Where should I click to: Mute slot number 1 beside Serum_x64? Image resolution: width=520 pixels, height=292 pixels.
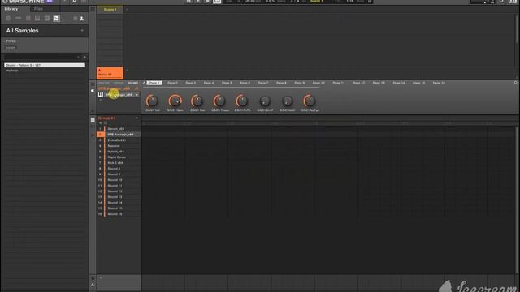coord(100,129)
